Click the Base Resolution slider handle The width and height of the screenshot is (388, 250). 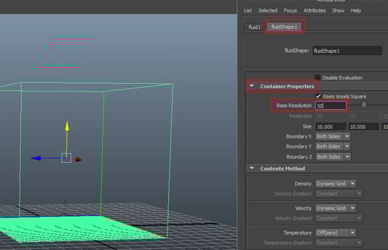pyautogui.click(x=365, y=105)
